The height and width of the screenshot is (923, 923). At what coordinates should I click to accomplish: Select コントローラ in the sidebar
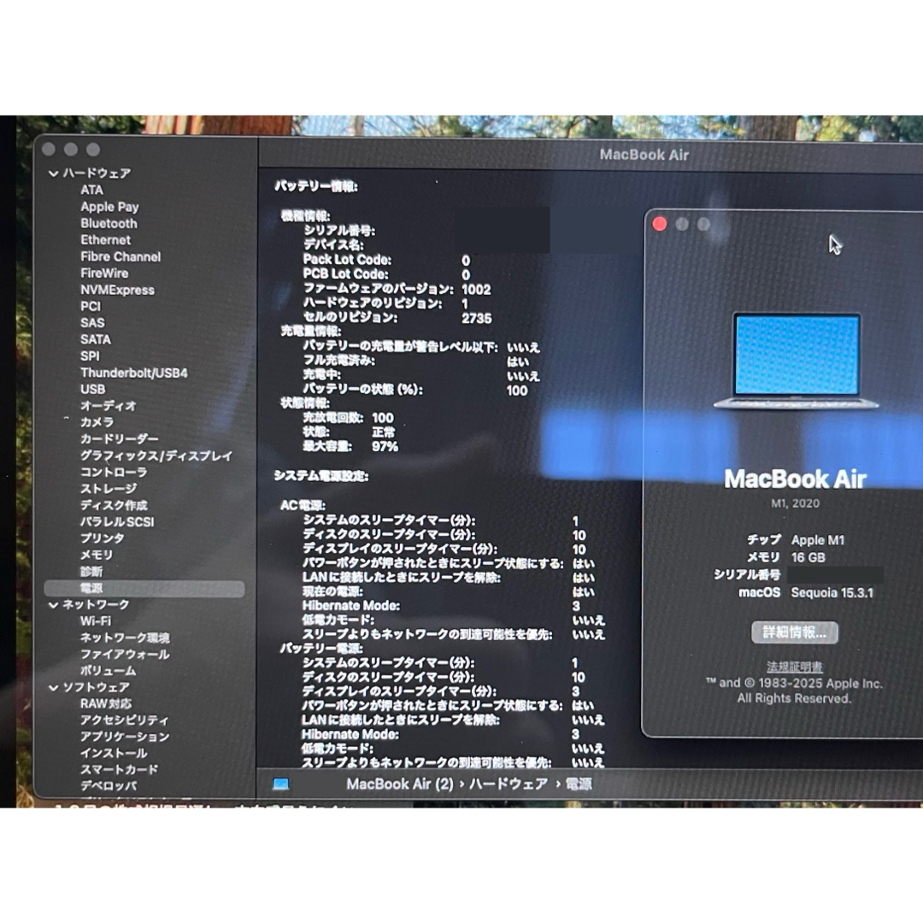click(114, 472)
